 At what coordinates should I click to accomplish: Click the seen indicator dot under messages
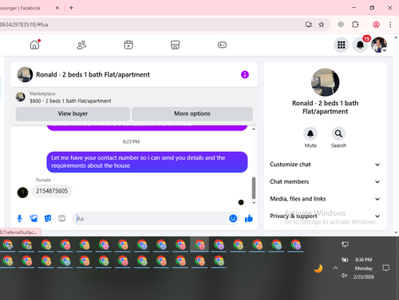click(241, 202)
